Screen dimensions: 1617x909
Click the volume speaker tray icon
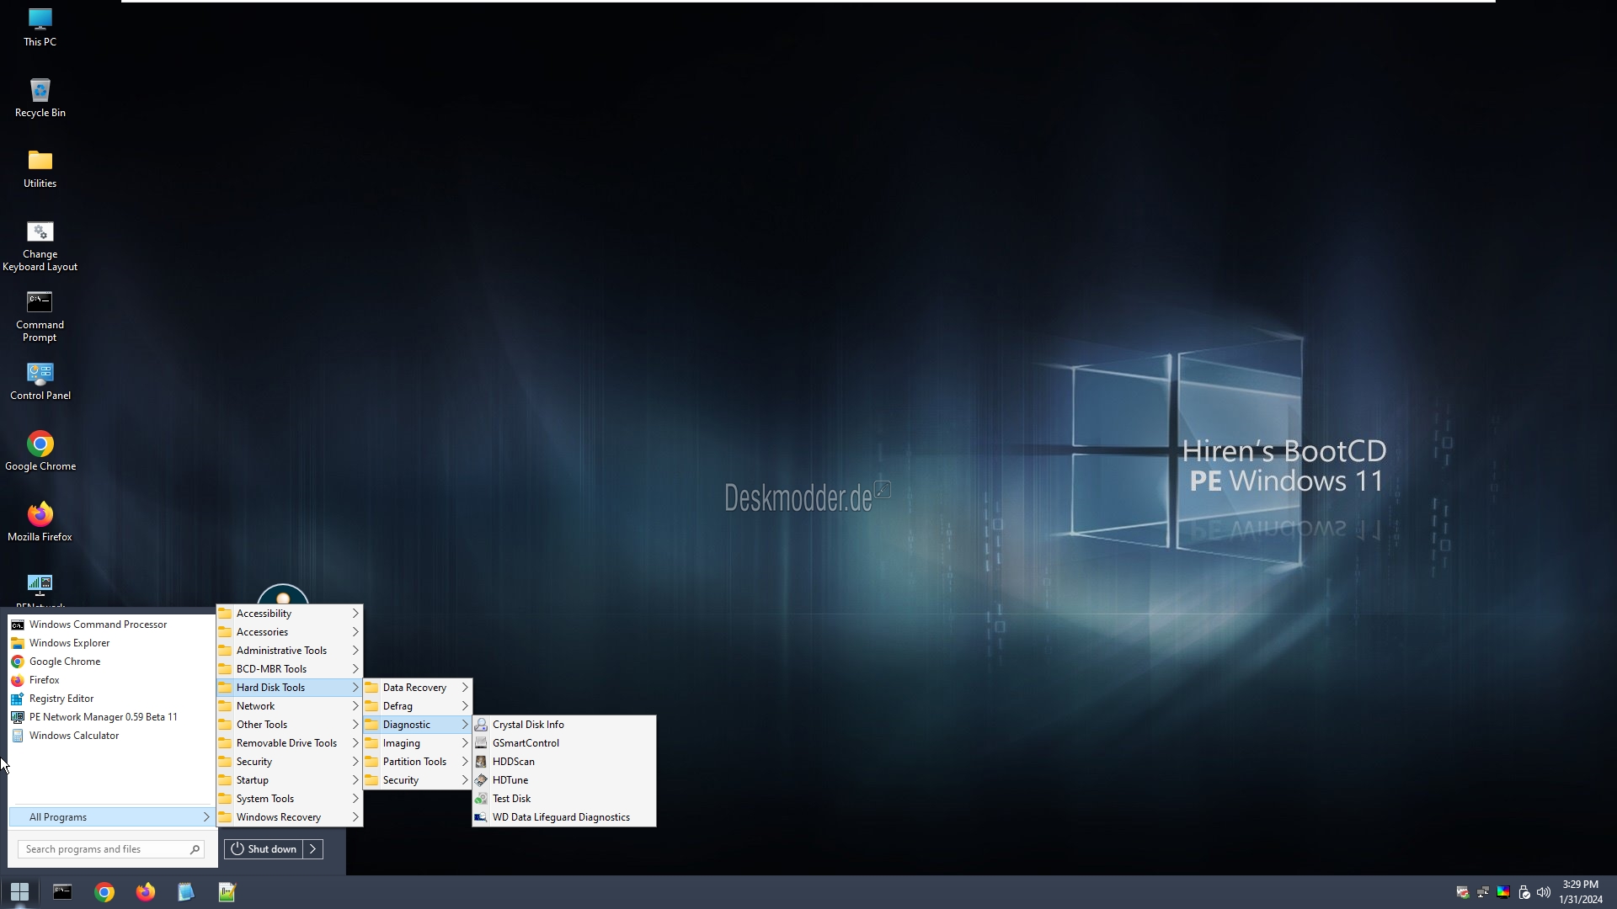point(1544,892)
